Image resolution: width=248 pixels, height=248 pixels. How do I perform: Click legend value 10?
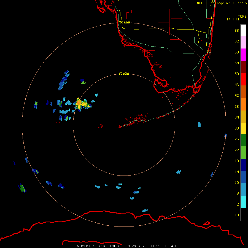237,183
